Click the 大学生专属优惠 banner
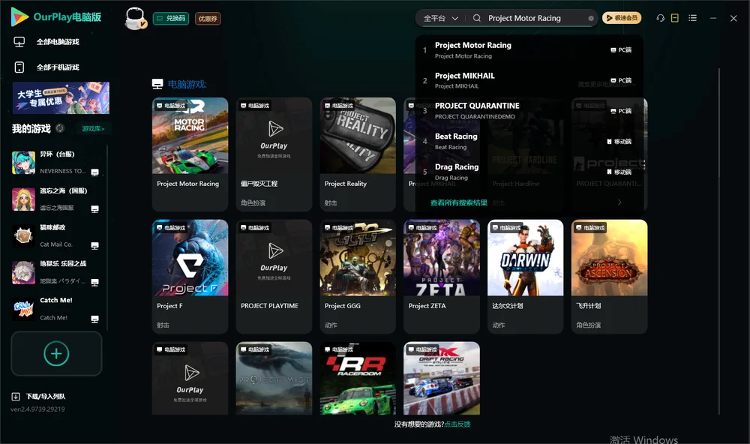 pos(61,98)
